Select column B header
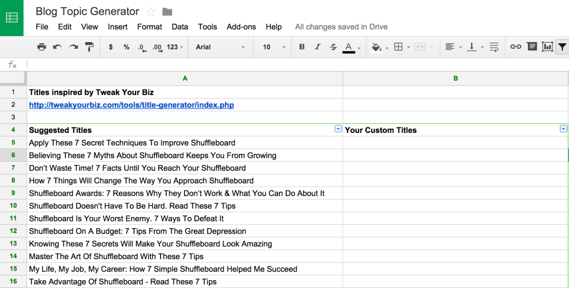569x288 pixels. [x=456, y=79]
